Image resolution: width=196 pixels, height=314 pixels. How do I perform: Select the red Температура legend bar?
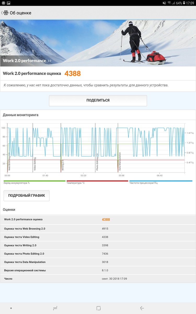(97, 181)
